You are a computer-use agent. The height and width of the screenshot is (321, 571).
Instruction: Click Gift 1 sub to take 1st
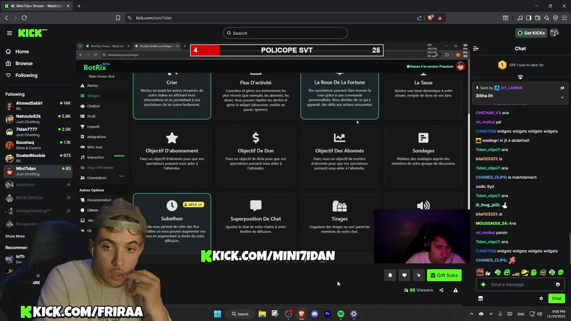pyautogui.click(x=526, y=65)
